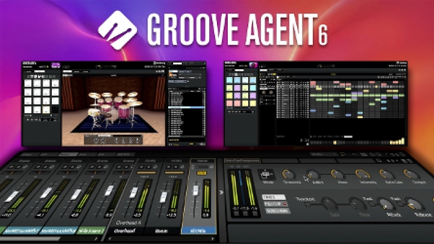Viewport: 434px width, 244px height.
Task: Click the lower-row Gain knob
Action: (x=329, y=204)
